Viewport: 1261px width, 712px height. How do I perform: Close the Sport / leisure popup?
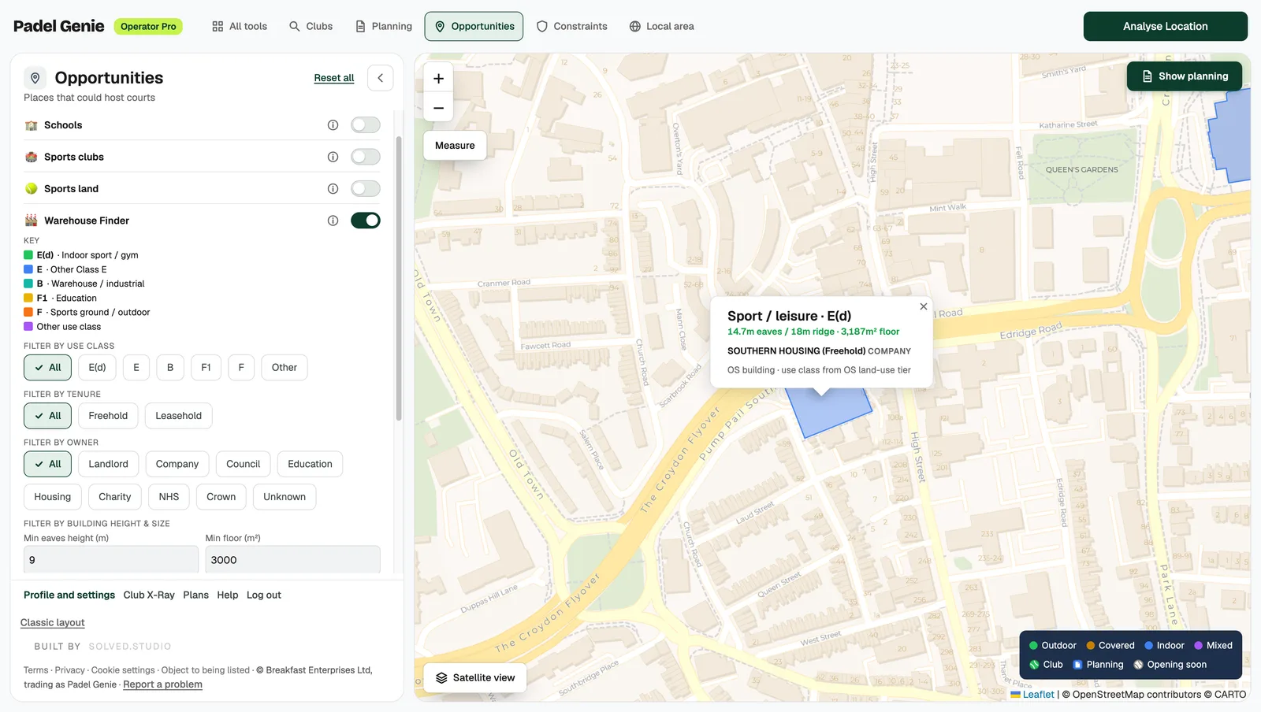point(924,306)
